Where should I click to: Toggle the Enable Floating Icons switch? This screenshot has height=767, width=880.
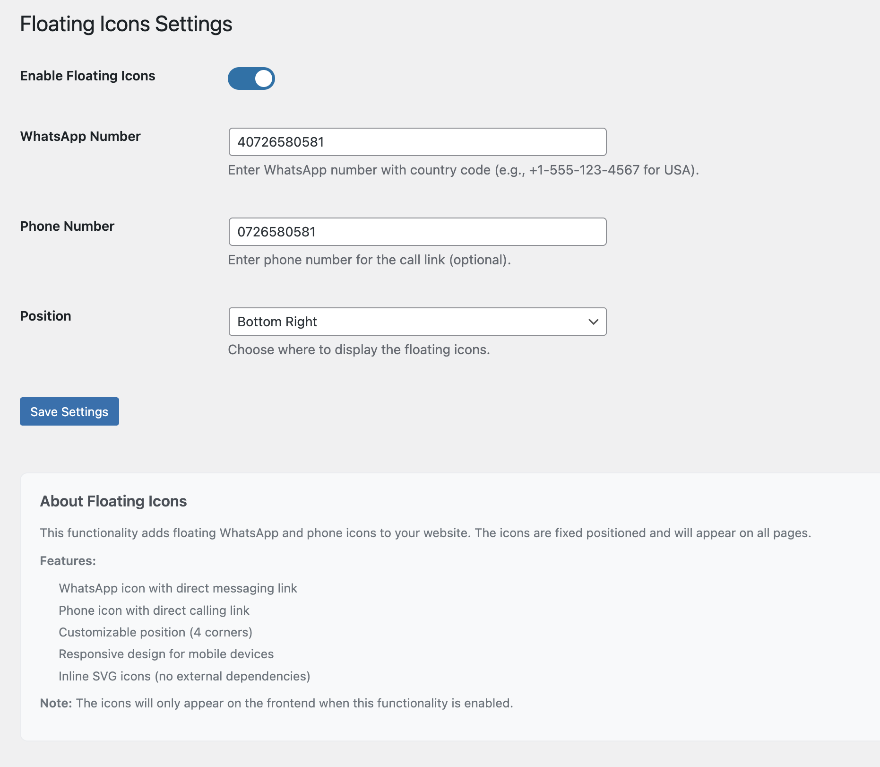pos(251,78)
